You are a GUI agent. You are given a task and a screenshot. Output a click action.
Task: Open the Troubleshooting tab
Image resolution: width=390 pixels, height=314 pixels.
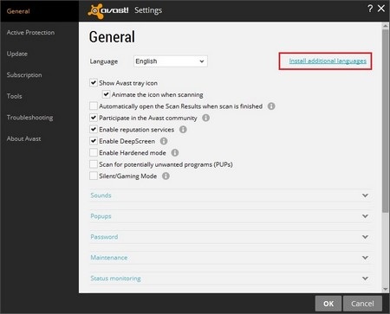(x=29, y=118)
